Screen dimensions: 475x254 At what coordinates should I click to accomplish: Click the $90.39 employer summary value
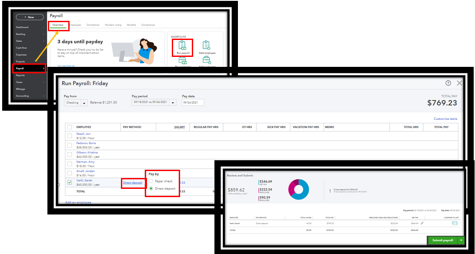(265, 198)
